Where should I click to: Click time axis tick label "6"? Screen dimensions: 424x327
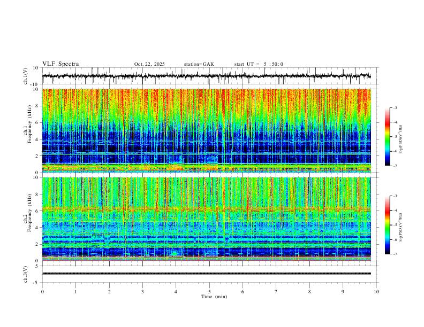(243, 292)
